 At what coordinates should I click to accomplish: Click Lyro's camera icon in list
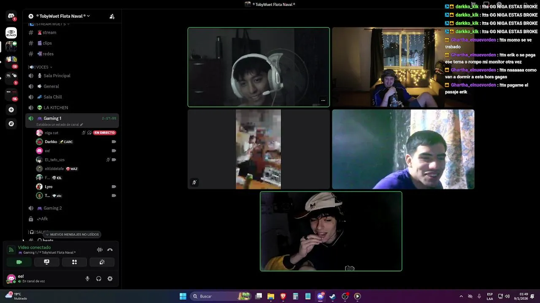[113, 186]
